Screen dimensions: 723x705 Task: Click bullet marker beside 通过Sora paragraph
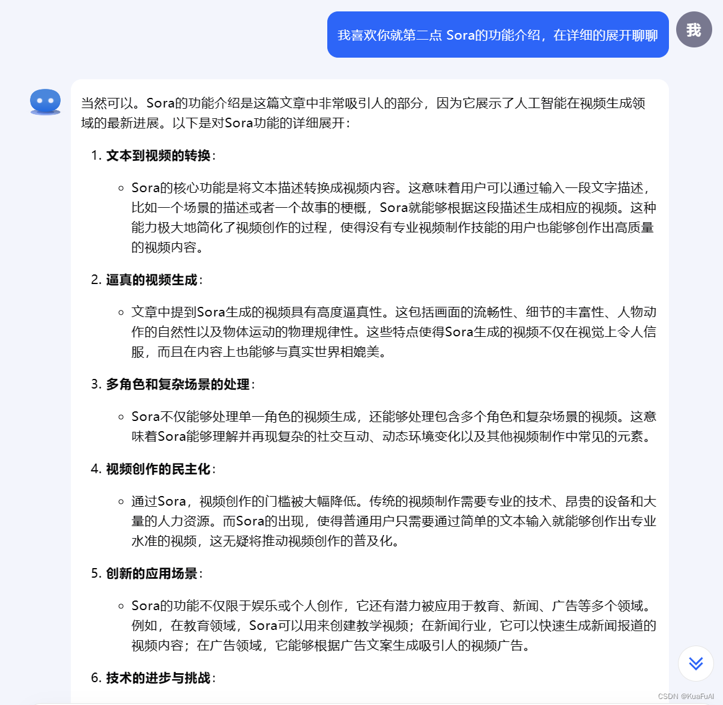[x=121, y=501]
